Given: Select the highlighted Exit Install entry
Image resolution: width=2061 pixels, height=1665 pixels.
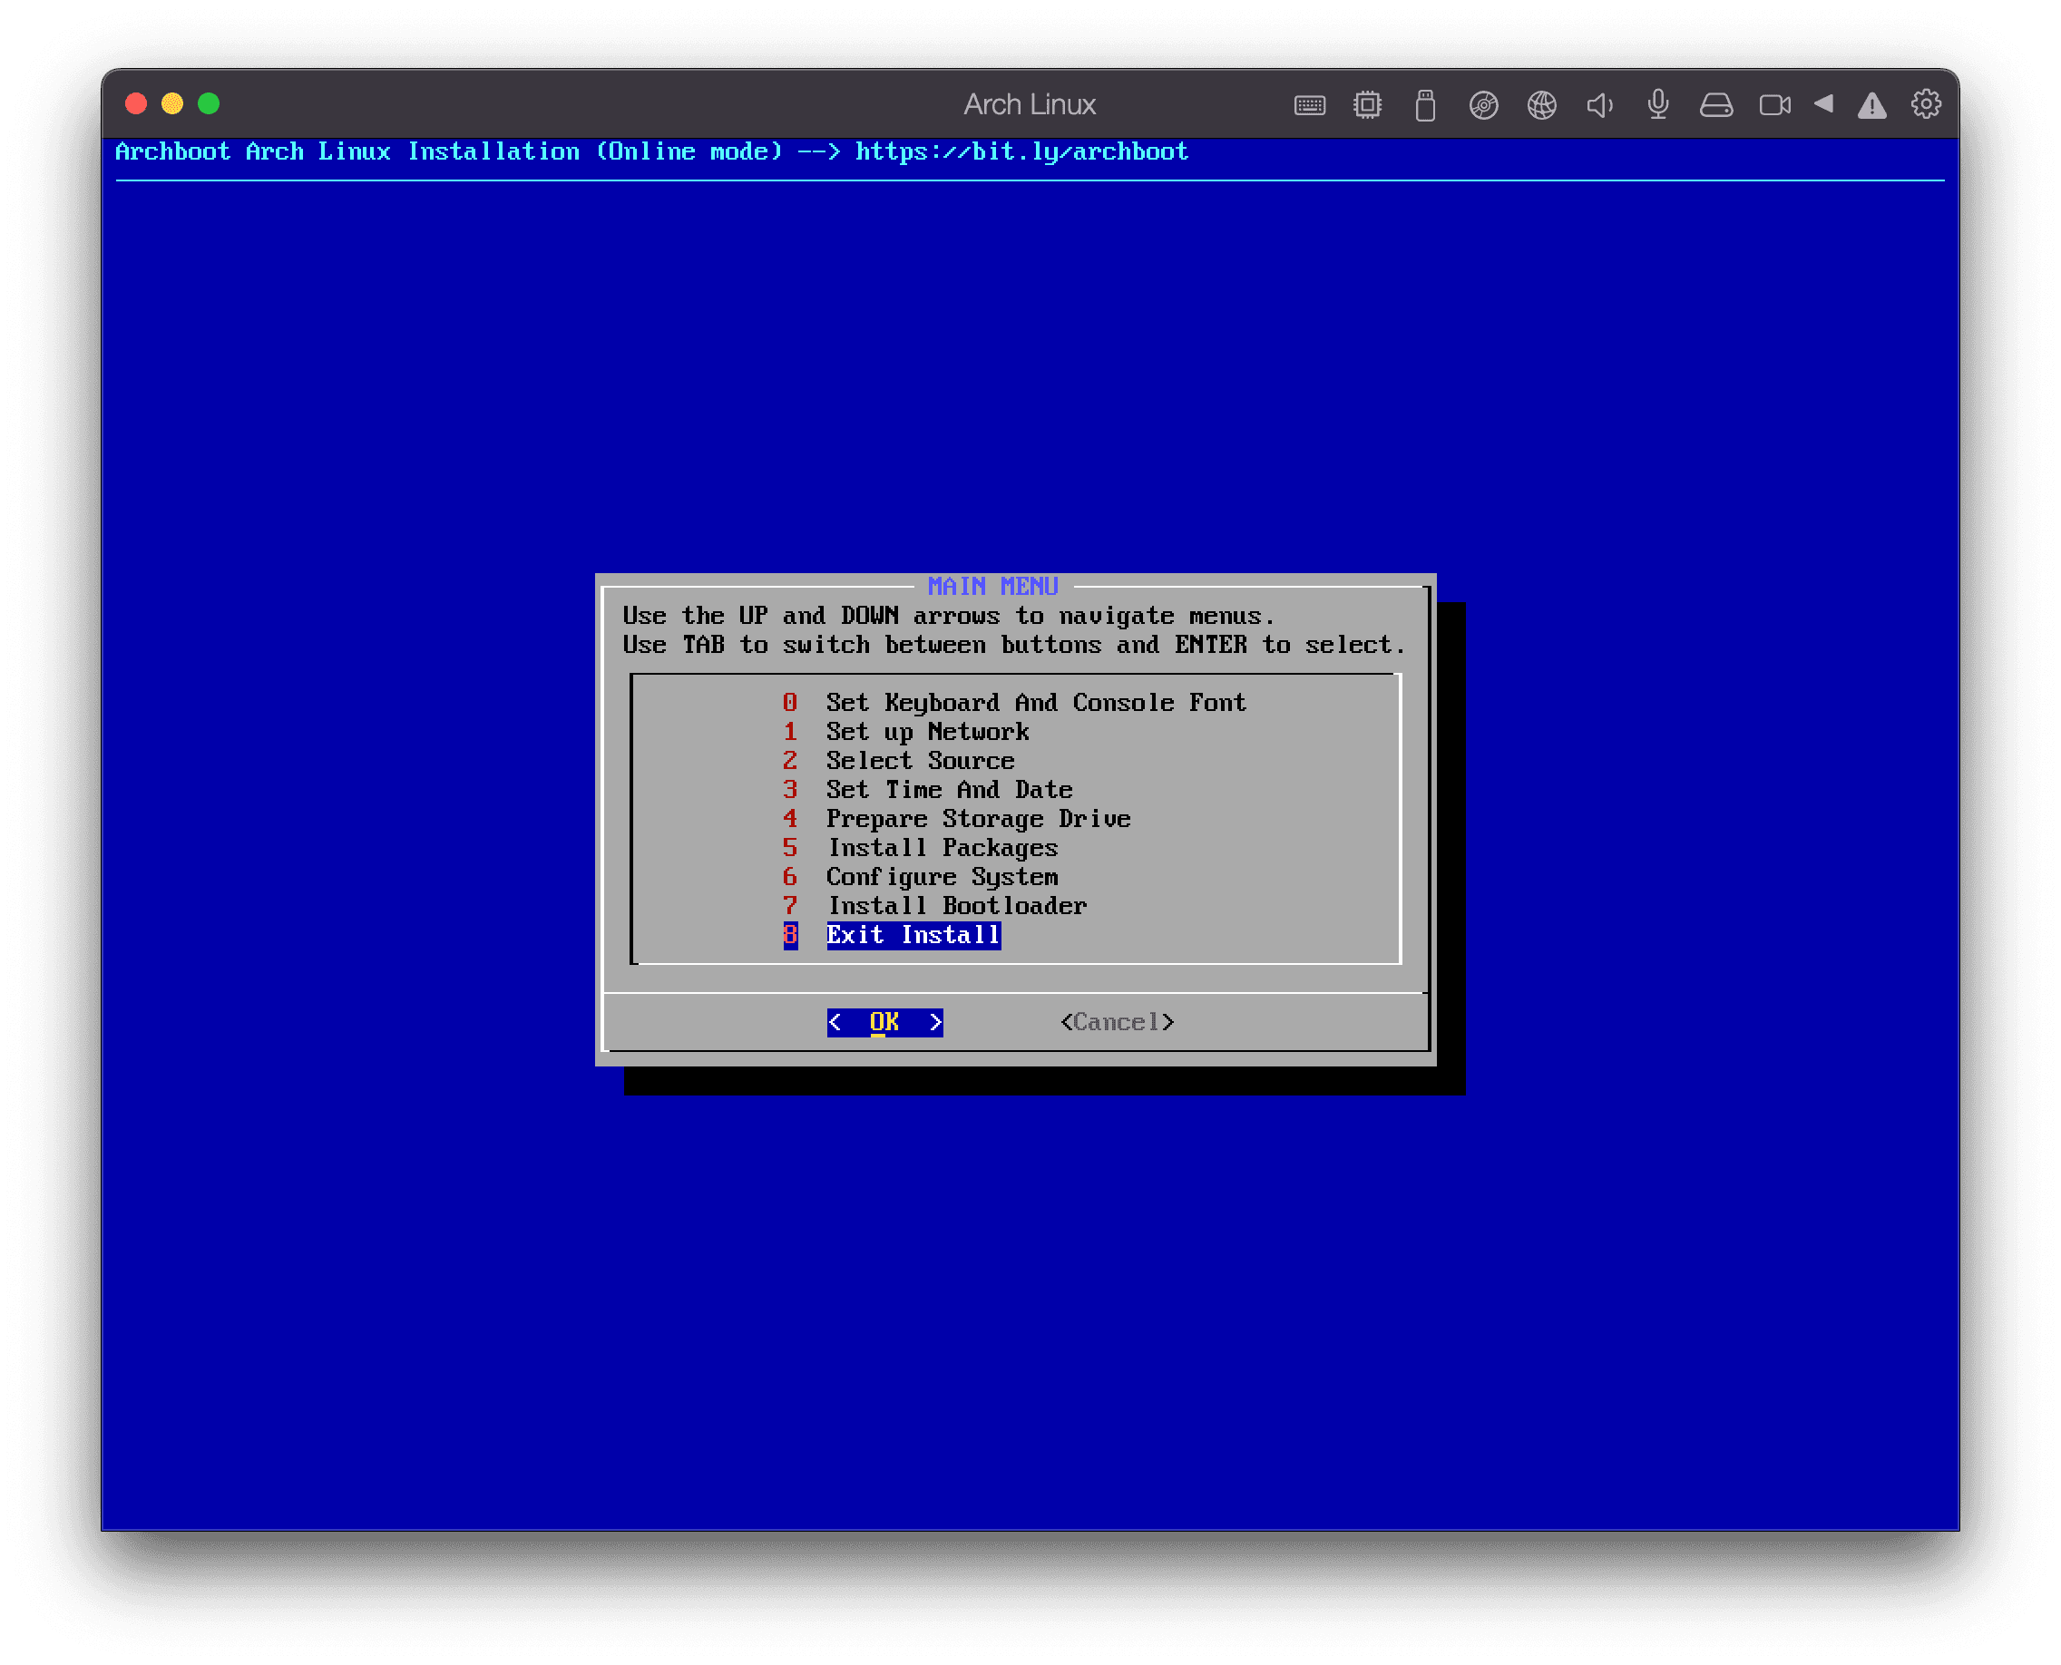Looking at the screenshot, I should point(892,935).
